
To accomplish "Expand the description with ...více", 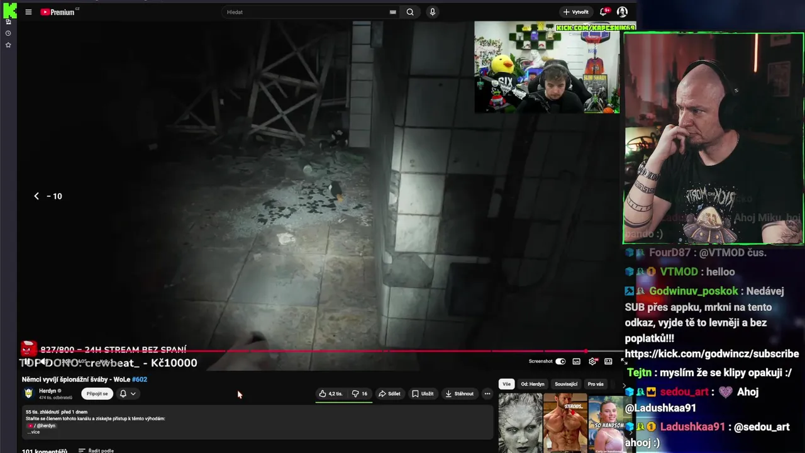I will [x=33, y=432].
